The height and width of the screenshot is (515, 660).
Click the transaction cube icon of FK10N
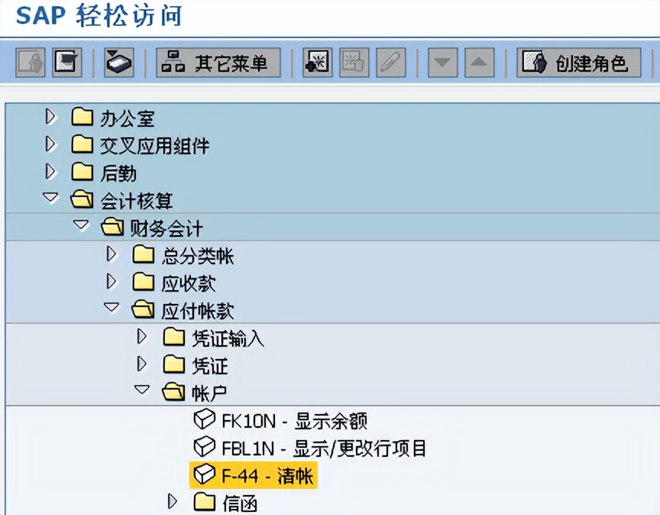[204, 419]
